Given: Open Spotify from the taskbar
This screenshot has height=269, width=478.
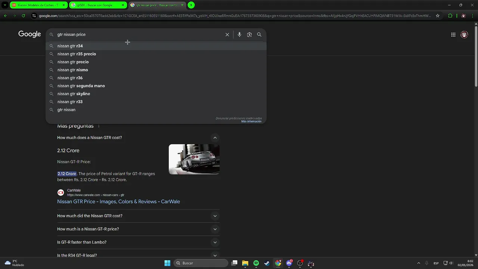Looking at the screenshot, I should pyautogui.click(x=256, y=263).
